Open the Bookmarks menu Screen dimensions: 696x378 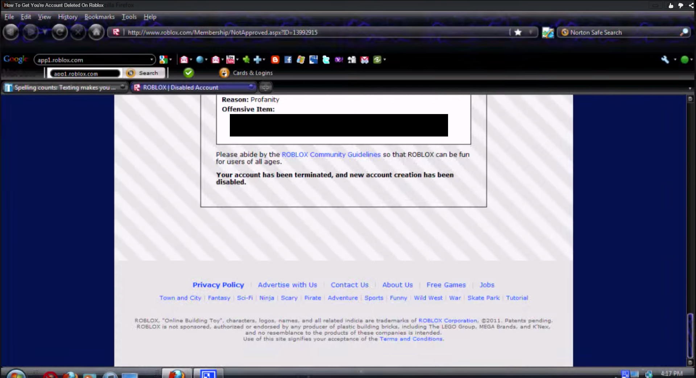click(x=99, y=17)
